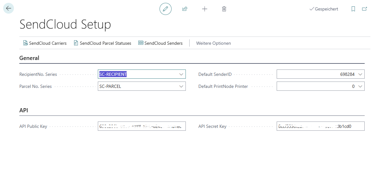390x171 pixels.
Task: Open Default PrintNode Printer dropdown arrow
Action: click(360, 86)
